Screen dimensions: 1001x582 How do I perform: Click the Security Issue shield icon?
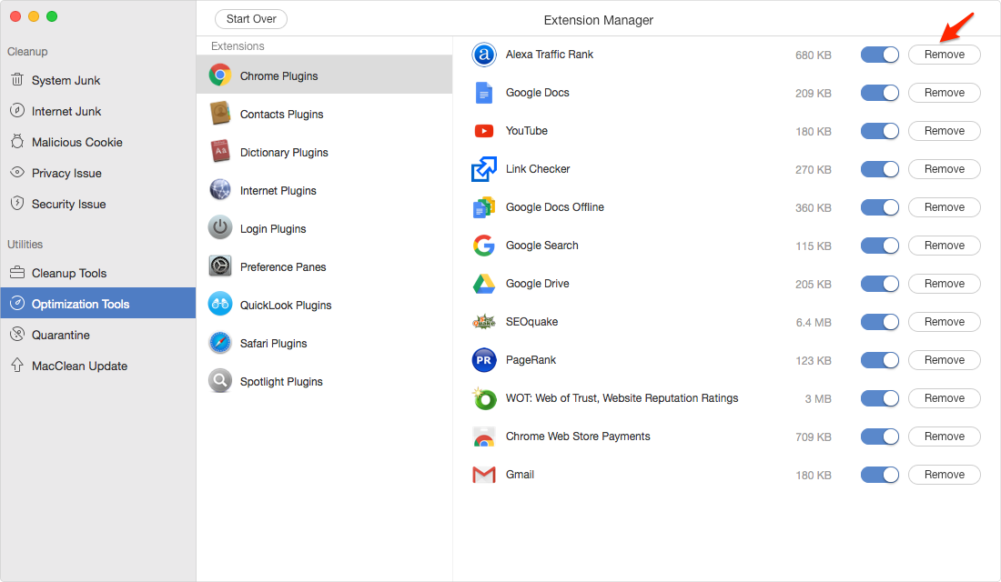(17, 204)
